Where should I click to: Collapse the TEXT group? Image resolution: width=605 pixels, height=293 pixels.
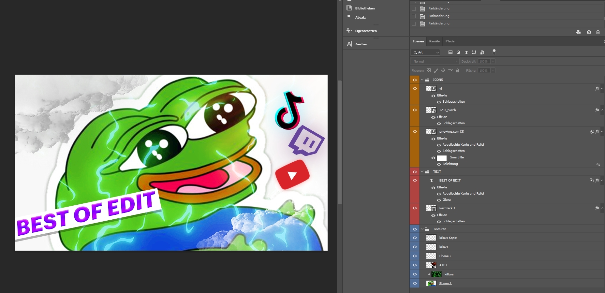click(422, 172)
